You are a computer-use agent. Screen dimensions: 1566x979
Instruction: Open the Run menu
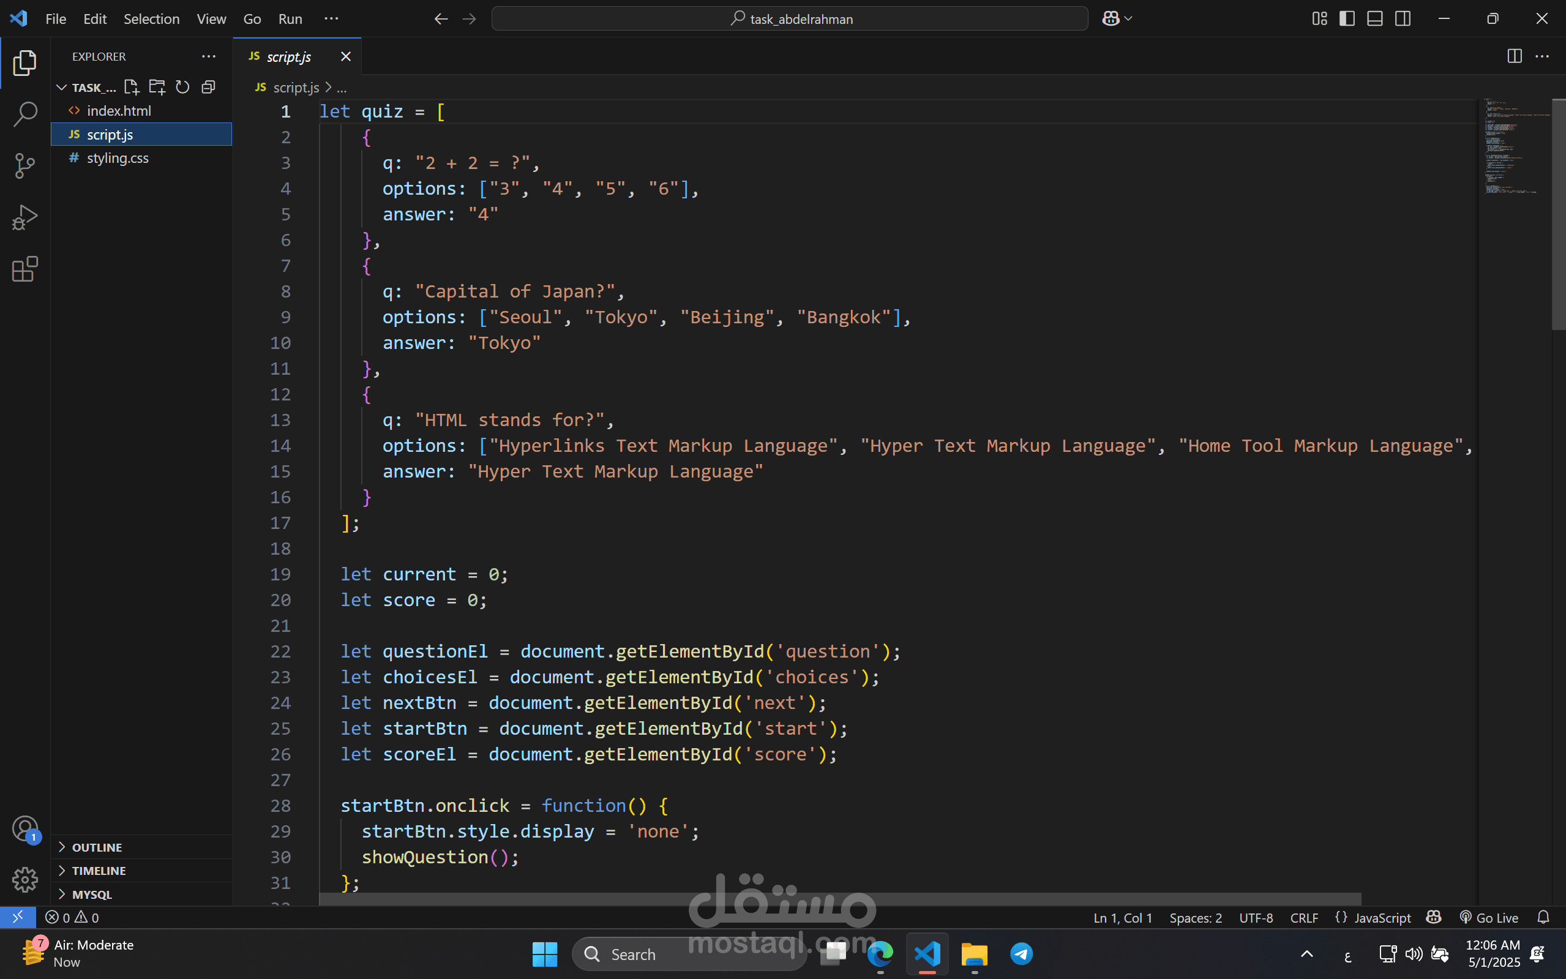(290, 19)
